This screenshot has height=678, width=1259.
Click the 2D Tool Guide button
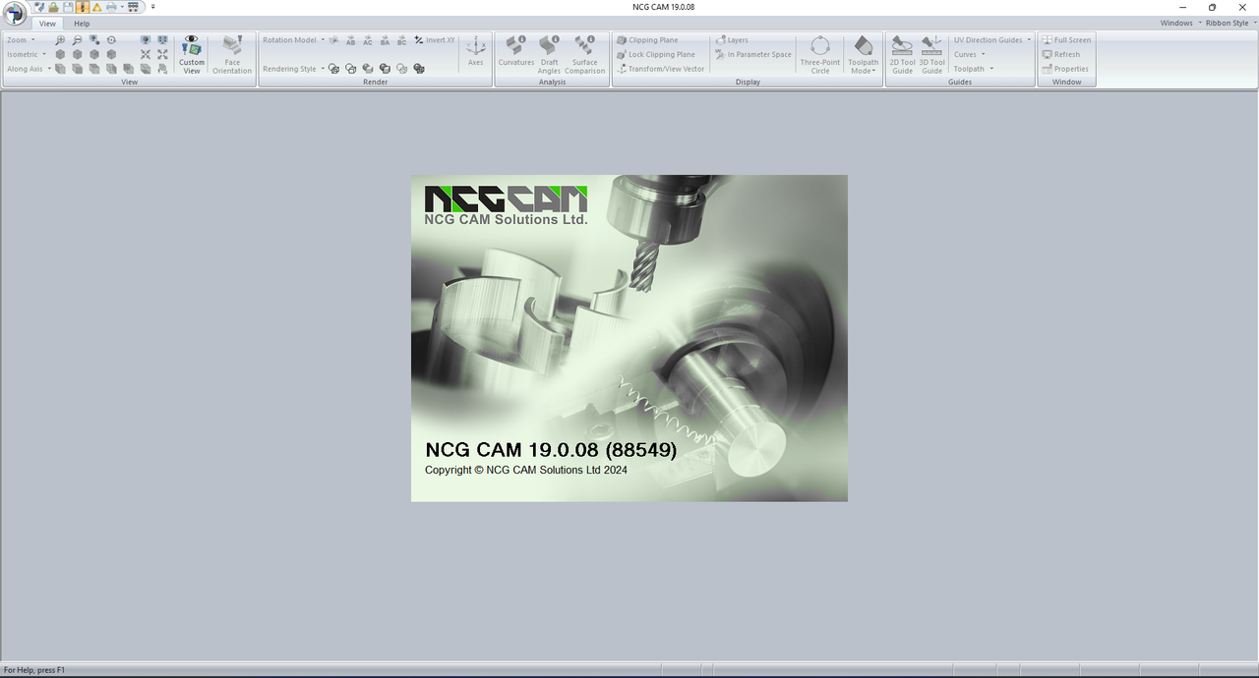[x=902, y=54]
